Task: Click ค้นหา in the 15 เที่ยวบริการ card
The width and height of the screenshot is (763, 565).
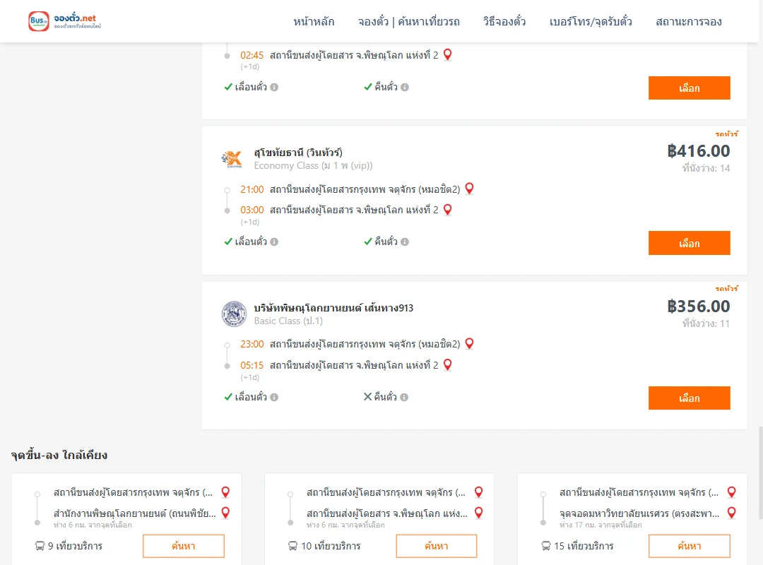Action: (x=689, y=546)
